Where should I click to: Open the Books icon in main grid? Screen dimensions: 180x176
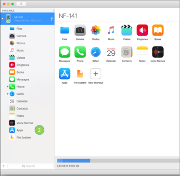click(158, 30)
